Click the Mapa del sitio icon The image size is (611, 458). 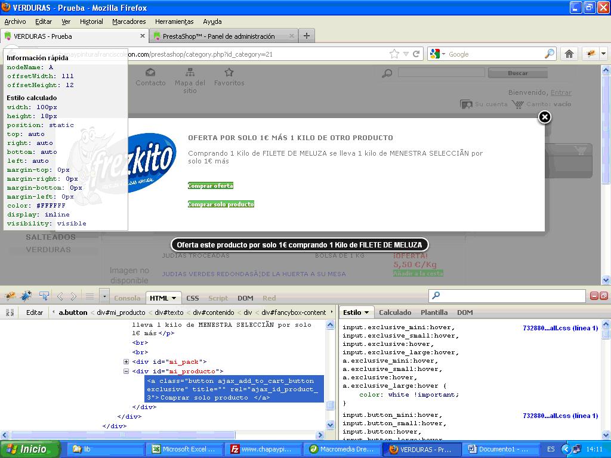pyautogui.click(x=190, y=72)
